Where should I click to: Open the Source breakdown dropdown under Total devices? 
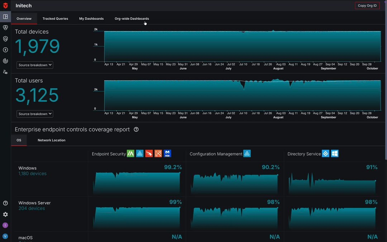[x=34, y=65]
